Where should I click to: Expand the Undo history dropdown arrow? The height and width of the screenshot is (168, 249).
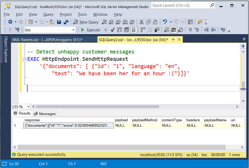(171, 22)
